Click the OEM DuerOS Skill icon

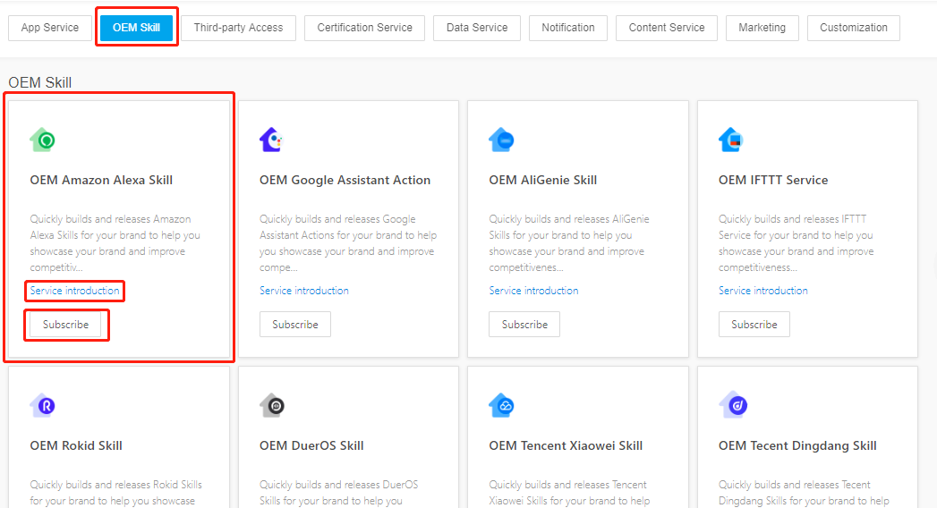click(x=272, y=405)
